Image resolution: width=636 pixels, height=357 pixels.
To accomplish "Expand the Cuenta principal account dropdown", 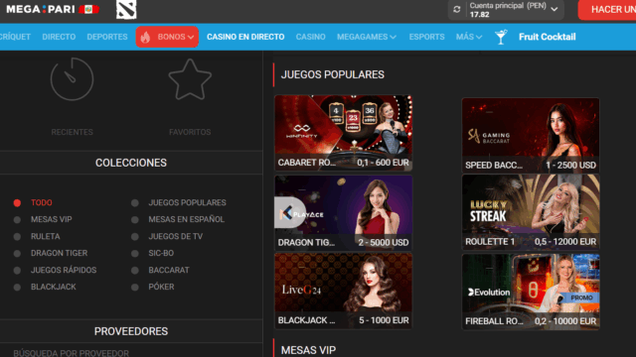I will pos(555,9).
